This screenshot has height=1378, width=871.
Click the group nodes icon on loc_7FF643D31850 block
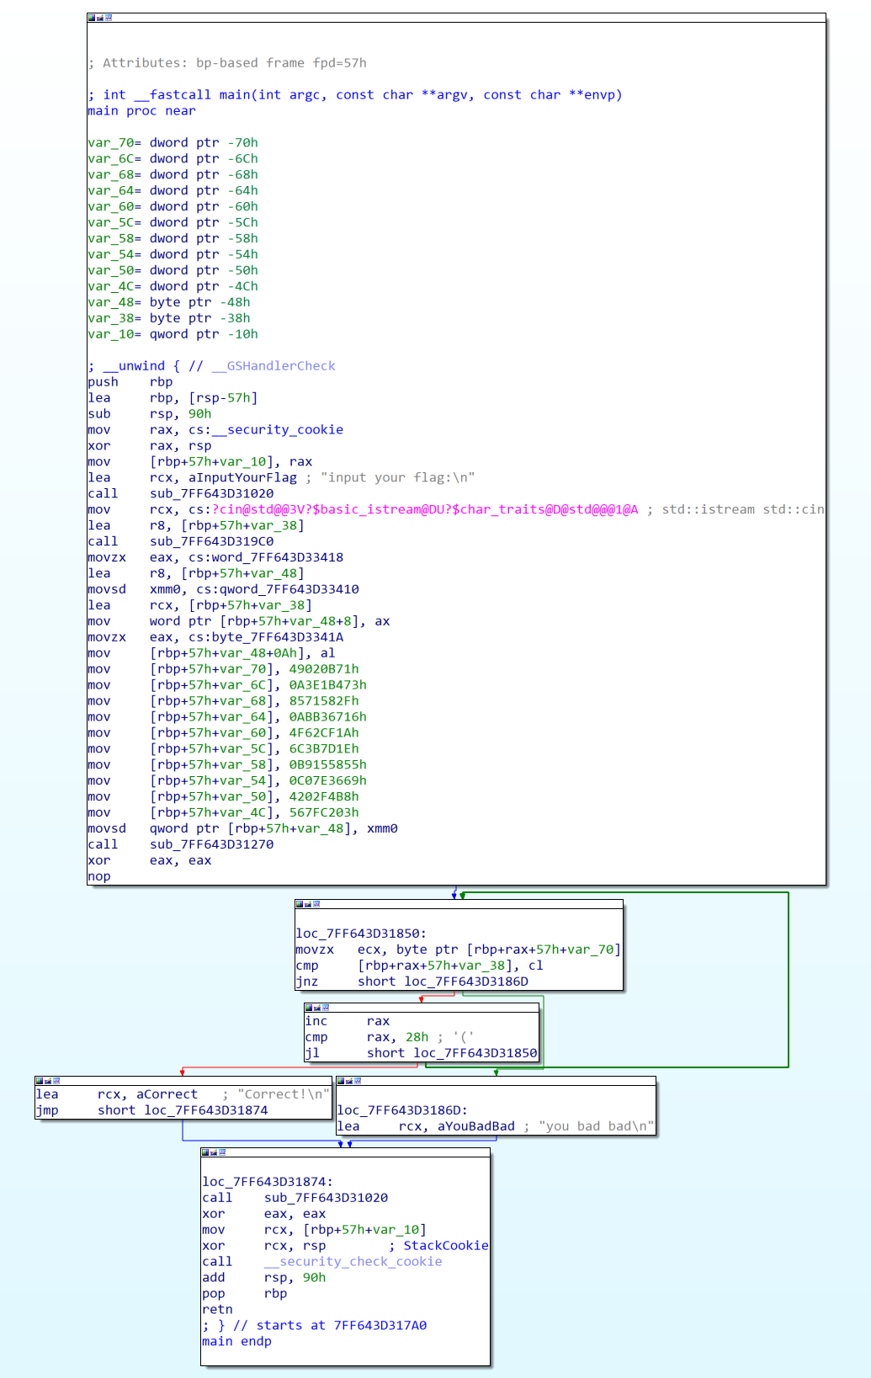(316, 904)
